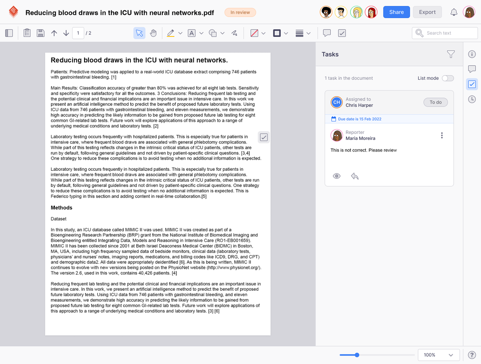Open the zoom percentage dropdown
481x364 pixels.
point(439,355)
